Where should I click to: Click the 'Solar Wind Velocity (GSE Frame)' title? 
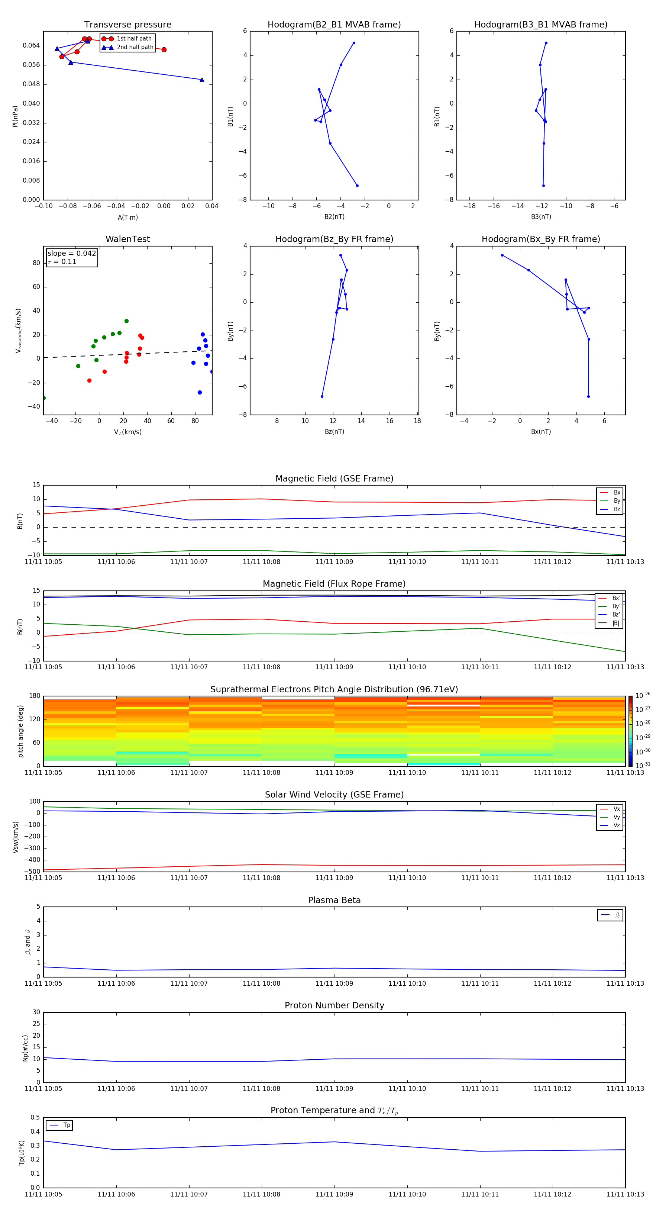click(x=334, y=795)
